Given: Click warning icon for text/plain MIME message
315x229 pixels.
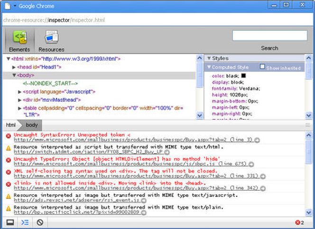Looking at the screenshot, I should (9, 208).
